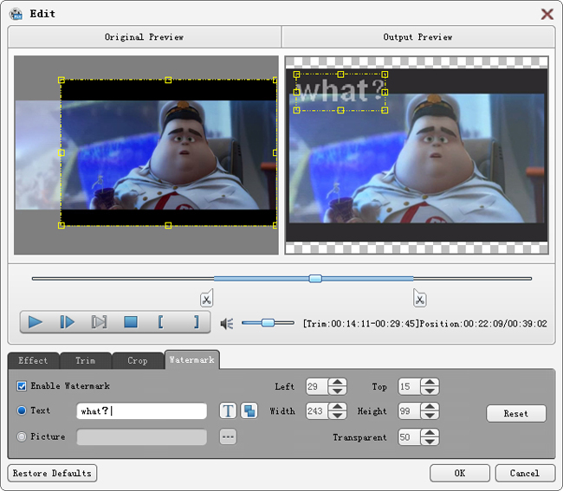Open the watermark color picker icon
The height and width of the screenshot is (491, 563).
click(x=249, y=411)
